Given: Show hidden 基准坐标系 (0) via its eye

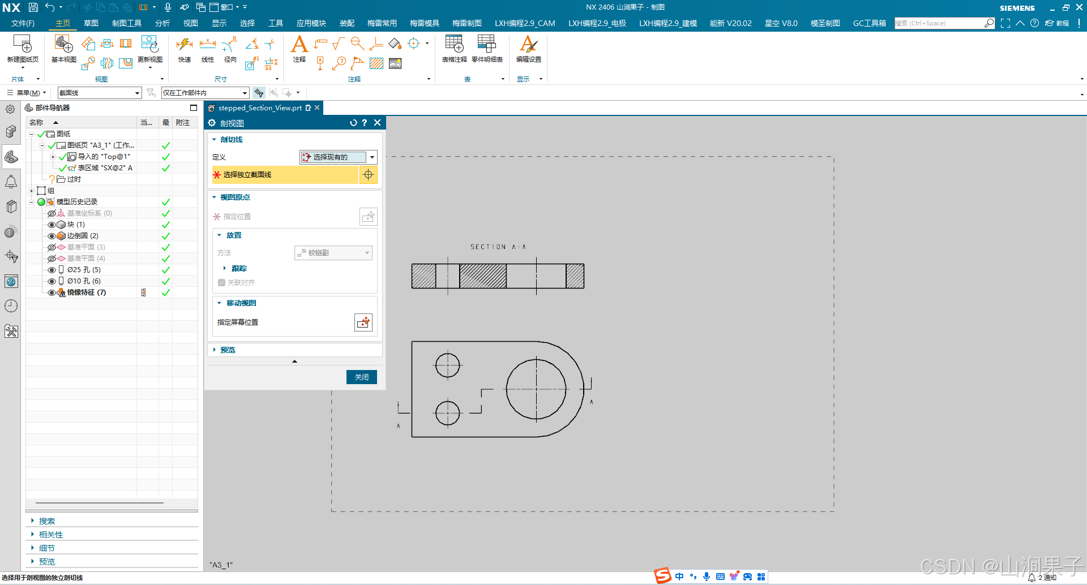Looking at the screenshot, I should click(52, 213).
